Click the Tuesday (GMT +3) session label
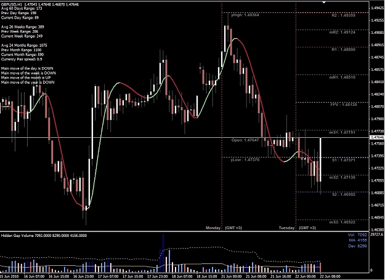The image size is (385, 280). click(x=298, y=228)
